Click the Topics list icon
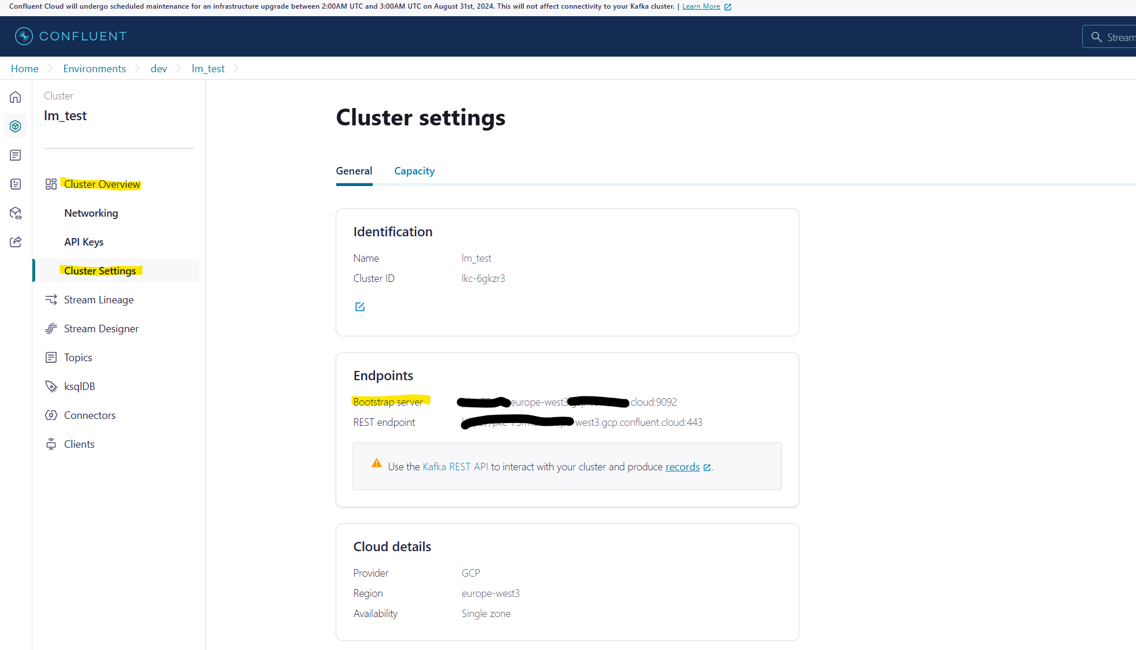Screen dimensions: 1136x650 click(x=51, y=357)
